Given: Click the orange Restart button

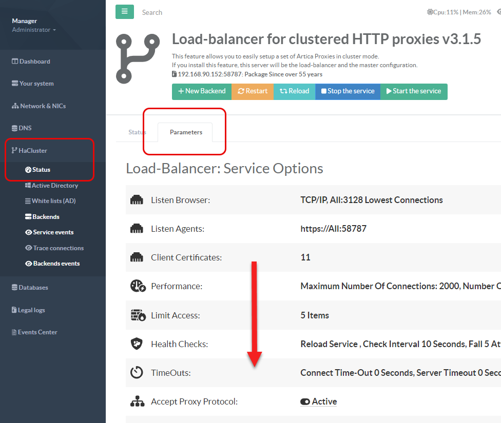Looking at the screenshot, I should coord(253,91).
